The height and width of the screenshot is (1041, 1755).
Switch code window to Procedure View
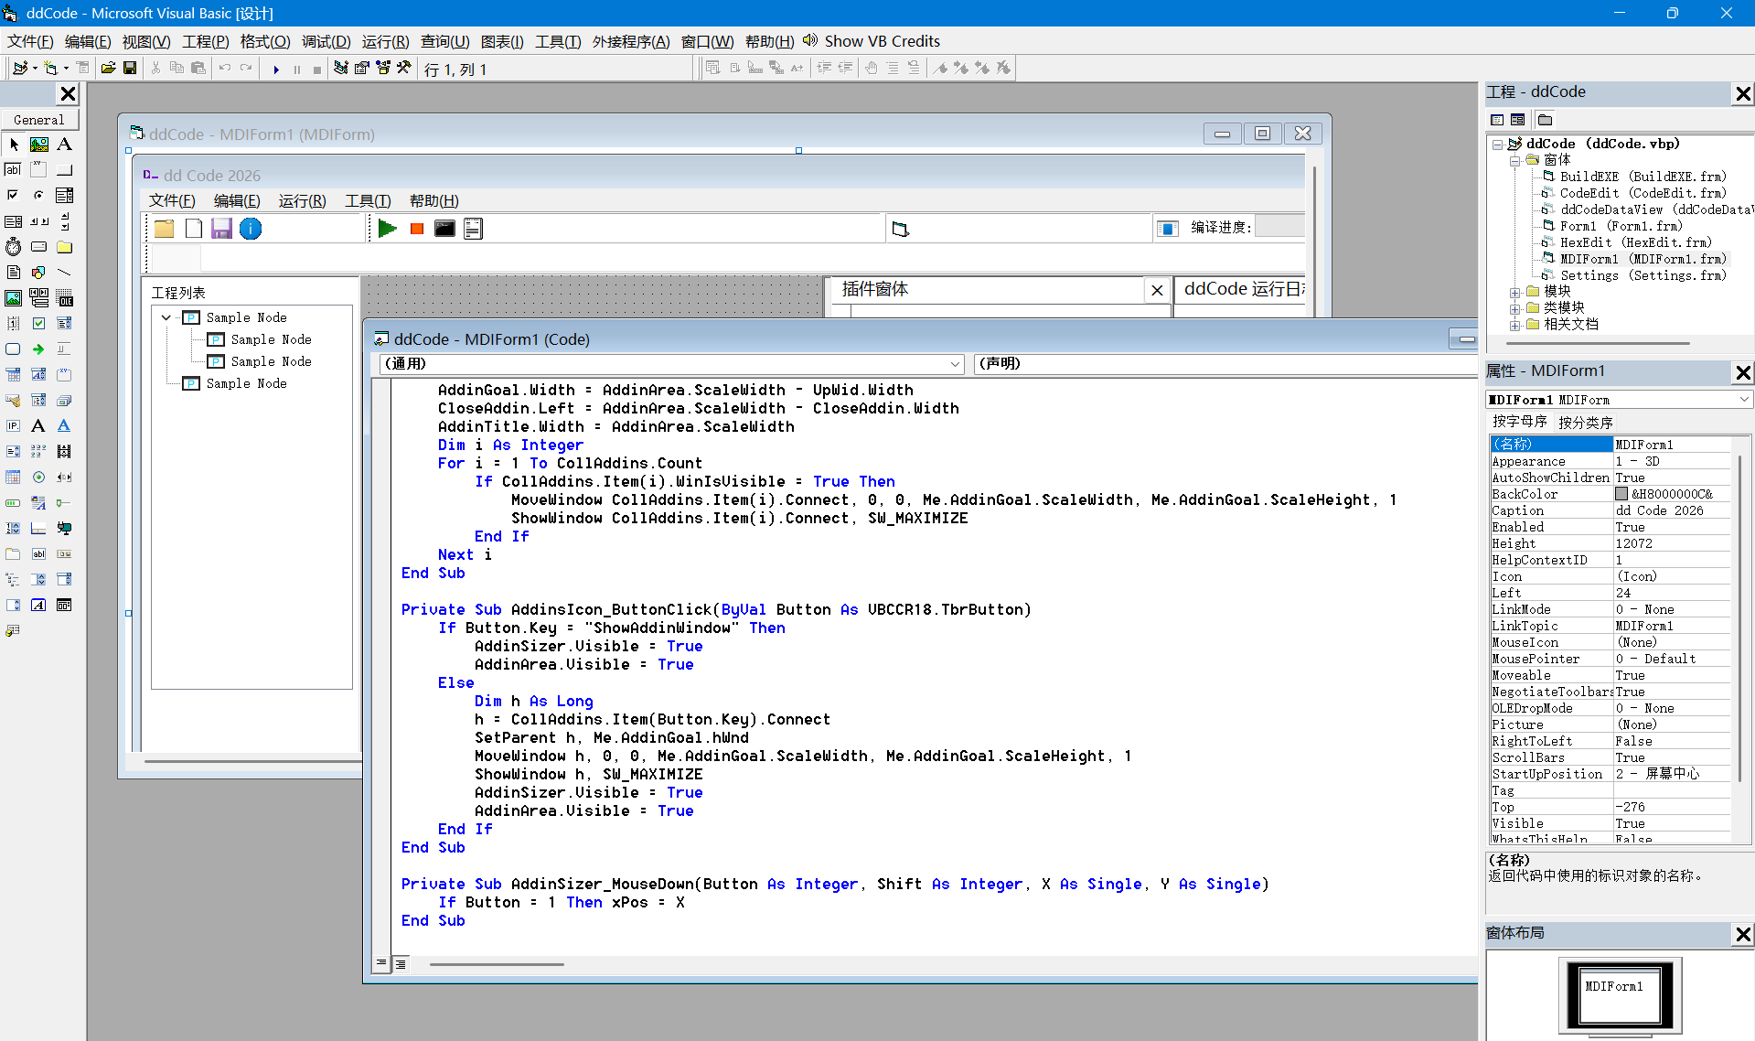381,963
